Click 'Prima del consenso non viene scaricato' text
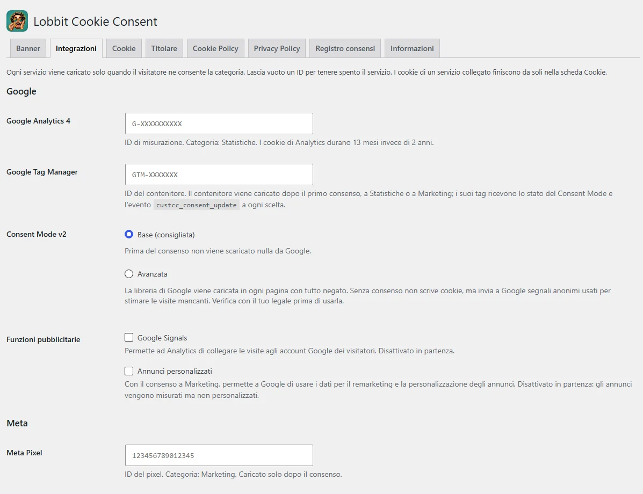643x494 pixels. (218, 251)
